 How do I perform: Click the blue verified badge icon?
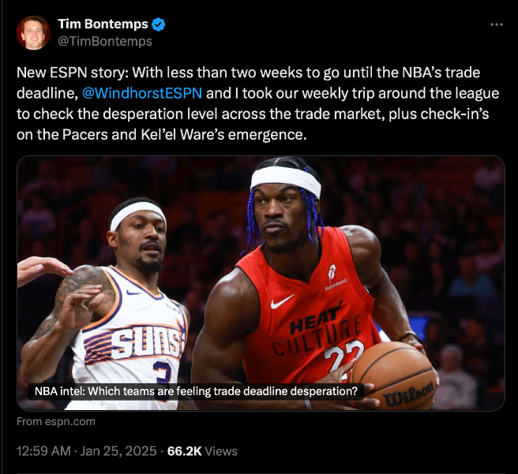pyautogui.click(x=158, y=24)
